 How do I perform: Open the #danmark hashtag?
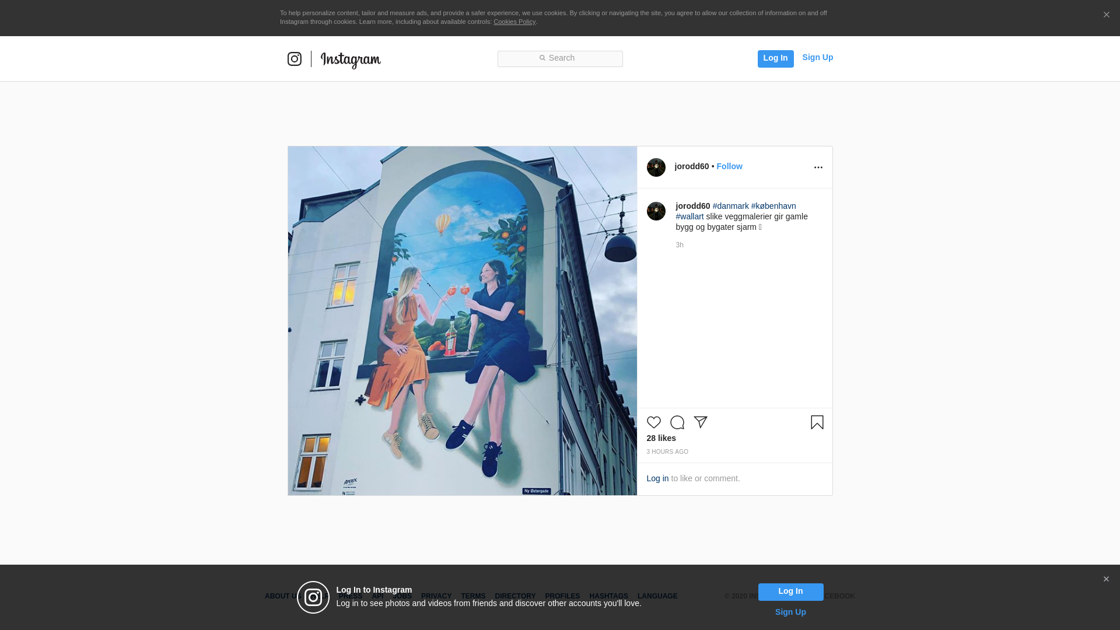click(730, 206)
